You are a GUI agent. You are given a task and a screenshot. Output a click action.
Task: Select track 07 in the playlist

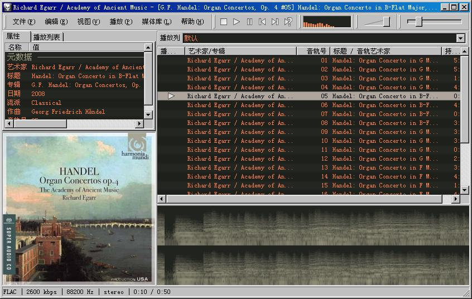point(309,114)
